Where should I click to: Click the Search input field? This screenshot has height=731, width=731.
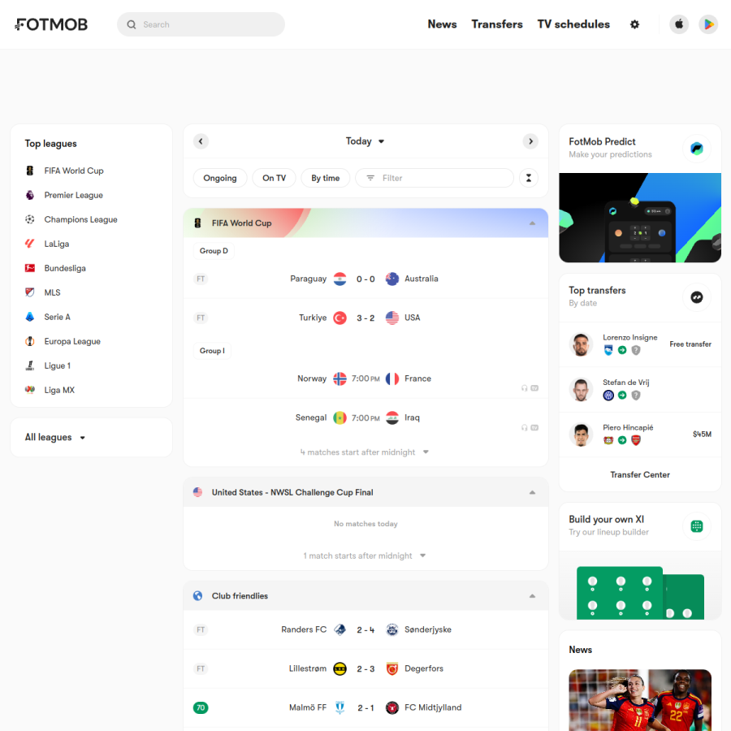click(x=201, y=24)
